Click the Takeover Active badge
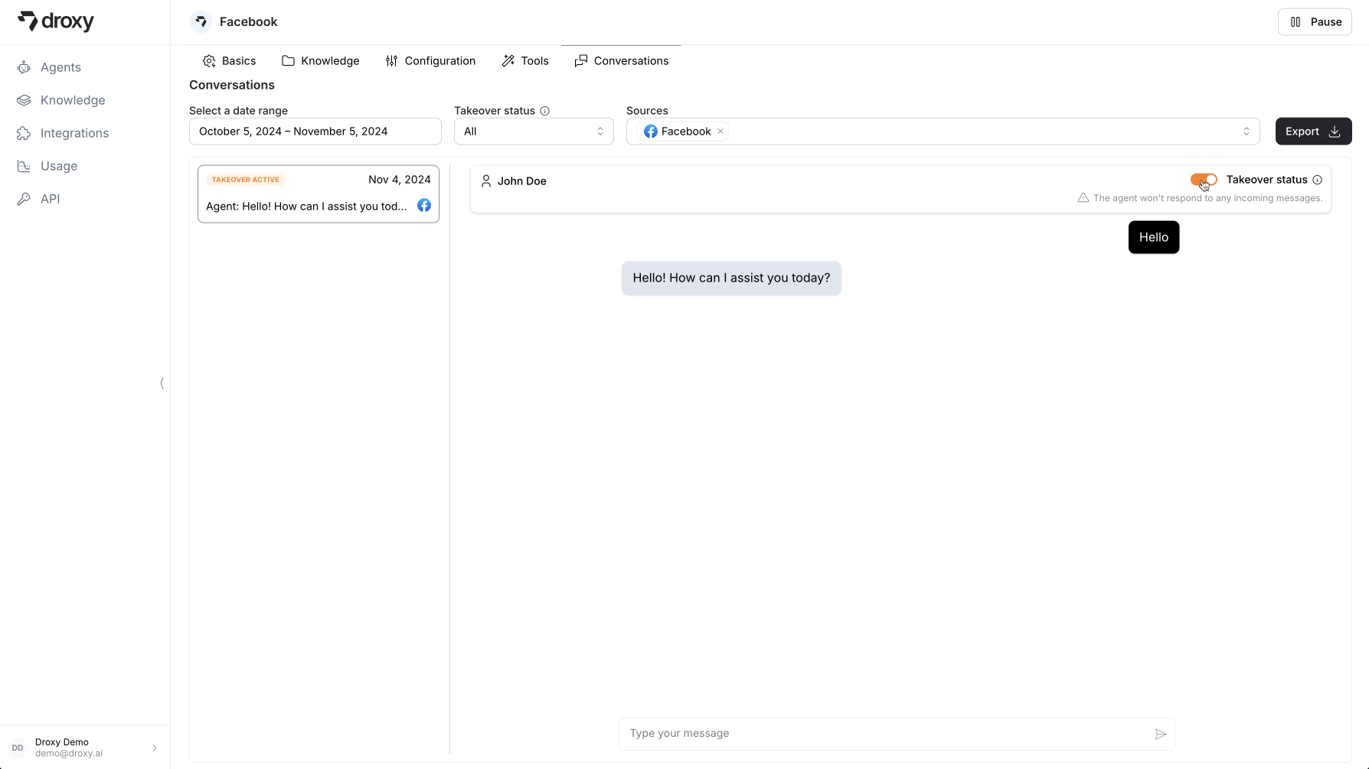 [246, 180]
